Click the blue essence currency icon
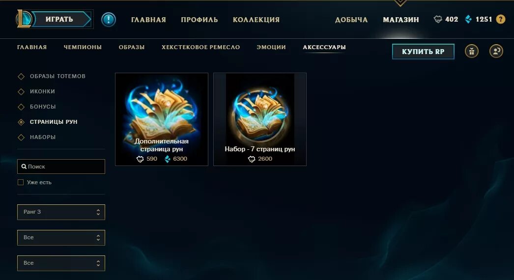514x280 pixels. tap(468, 19)
